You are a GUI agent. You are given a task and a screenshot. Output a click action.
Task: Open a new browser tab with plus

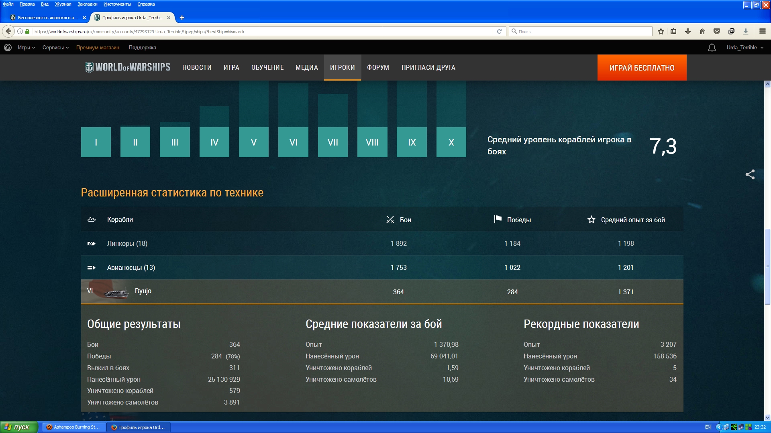click(x=182, y=18)
